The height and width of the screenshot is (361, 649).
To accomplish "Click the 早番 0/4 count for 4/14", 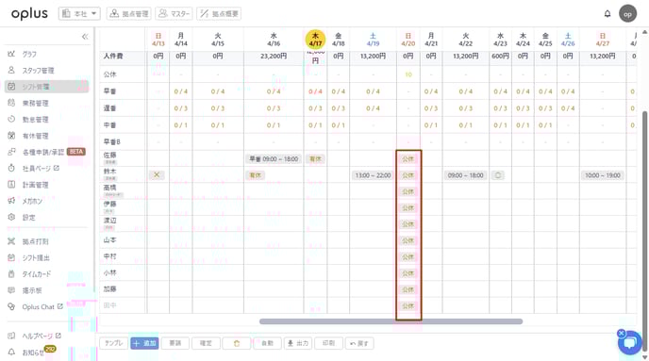I will (x=181, y=91).
